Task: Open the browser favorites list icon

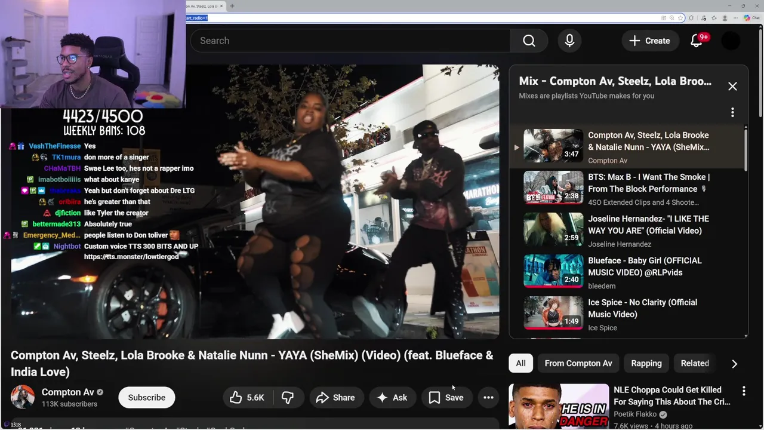Action: (713, 18)
